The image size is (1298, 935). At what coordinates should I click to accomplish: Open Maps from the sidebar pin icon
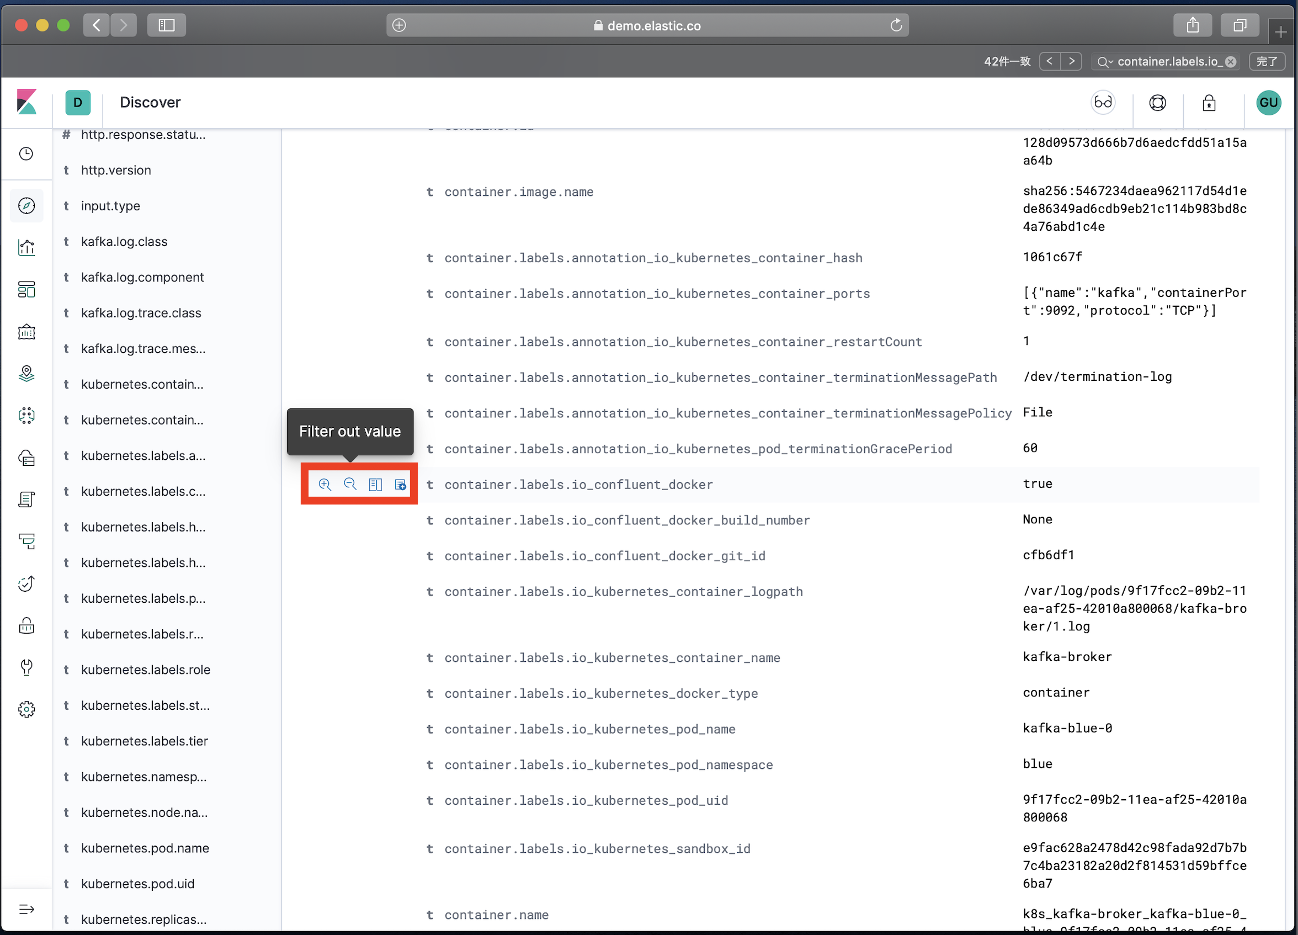[26, 374]
